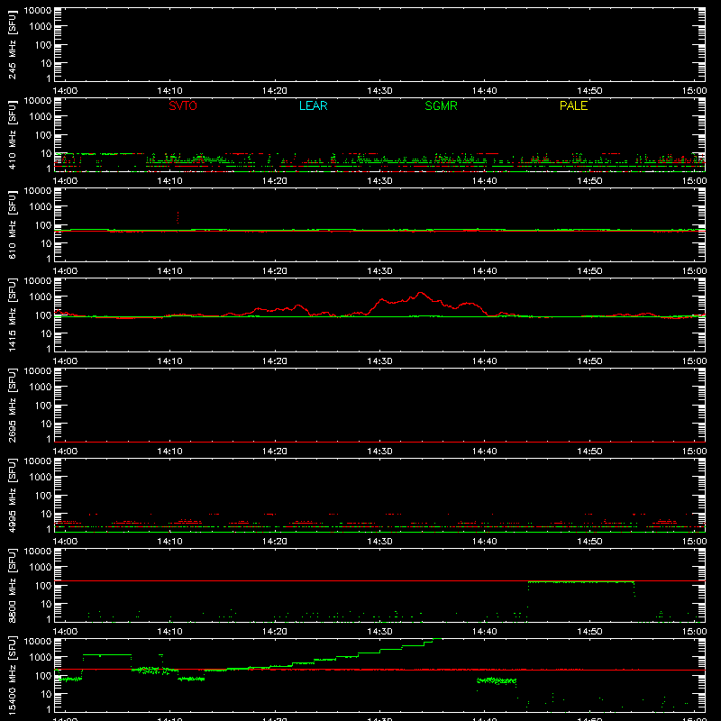The width and height of the screenshot is (721, 721).
Task: Click the 14:20 label under the 610 MHz plot
Action: tap(275, 271)
